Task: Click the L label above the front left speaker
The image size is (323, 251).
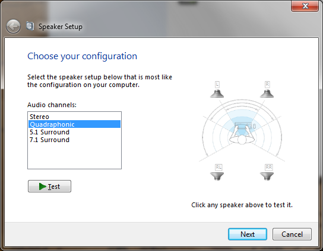Action: coord(217,85)
